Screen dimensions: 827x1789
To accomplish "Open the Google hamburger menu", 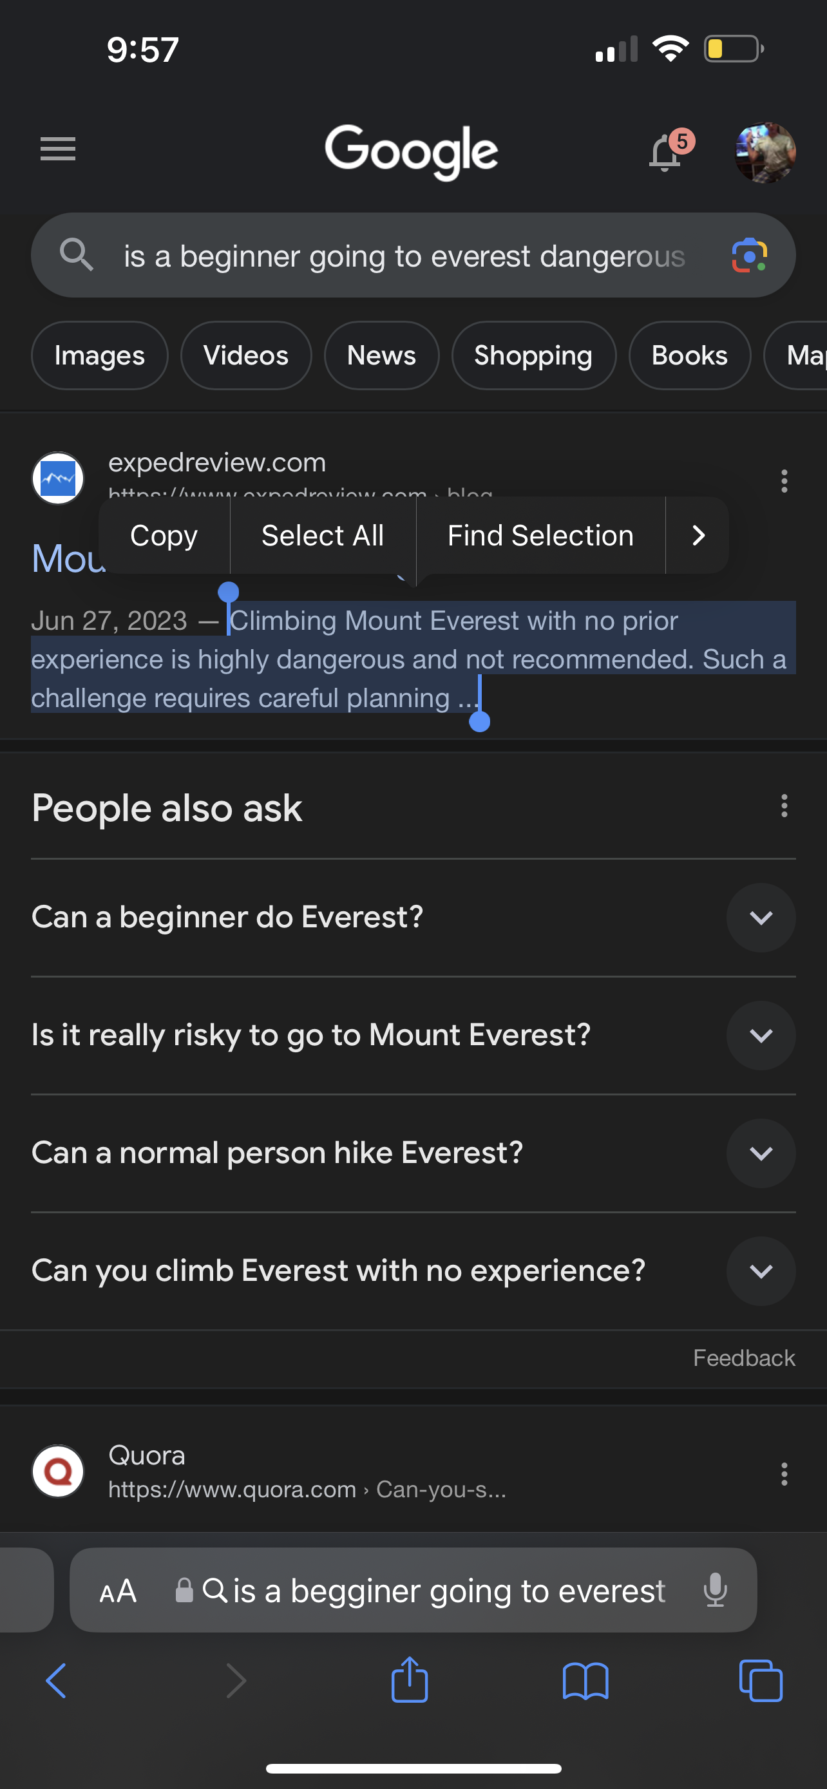I will (x=57, y=149).
